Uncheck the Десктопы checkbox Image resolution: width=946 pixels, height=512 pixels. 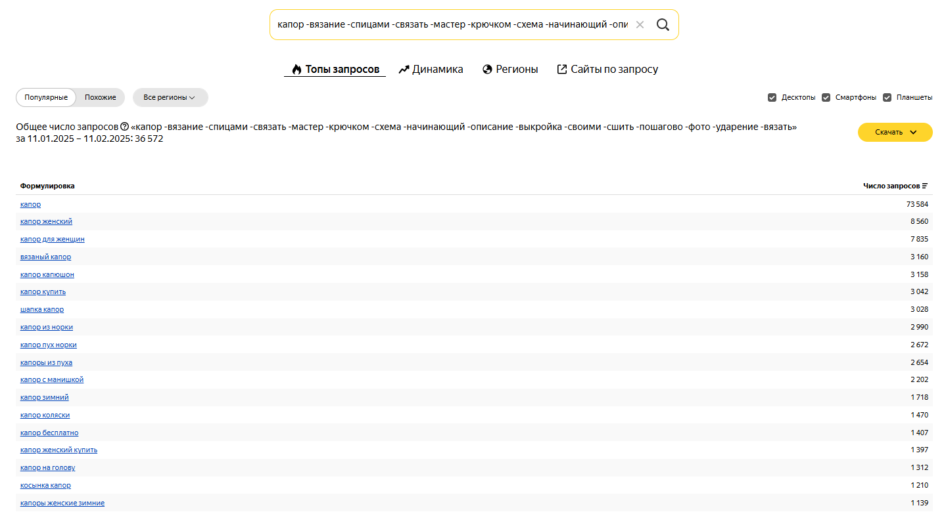[x=772, y=97]
